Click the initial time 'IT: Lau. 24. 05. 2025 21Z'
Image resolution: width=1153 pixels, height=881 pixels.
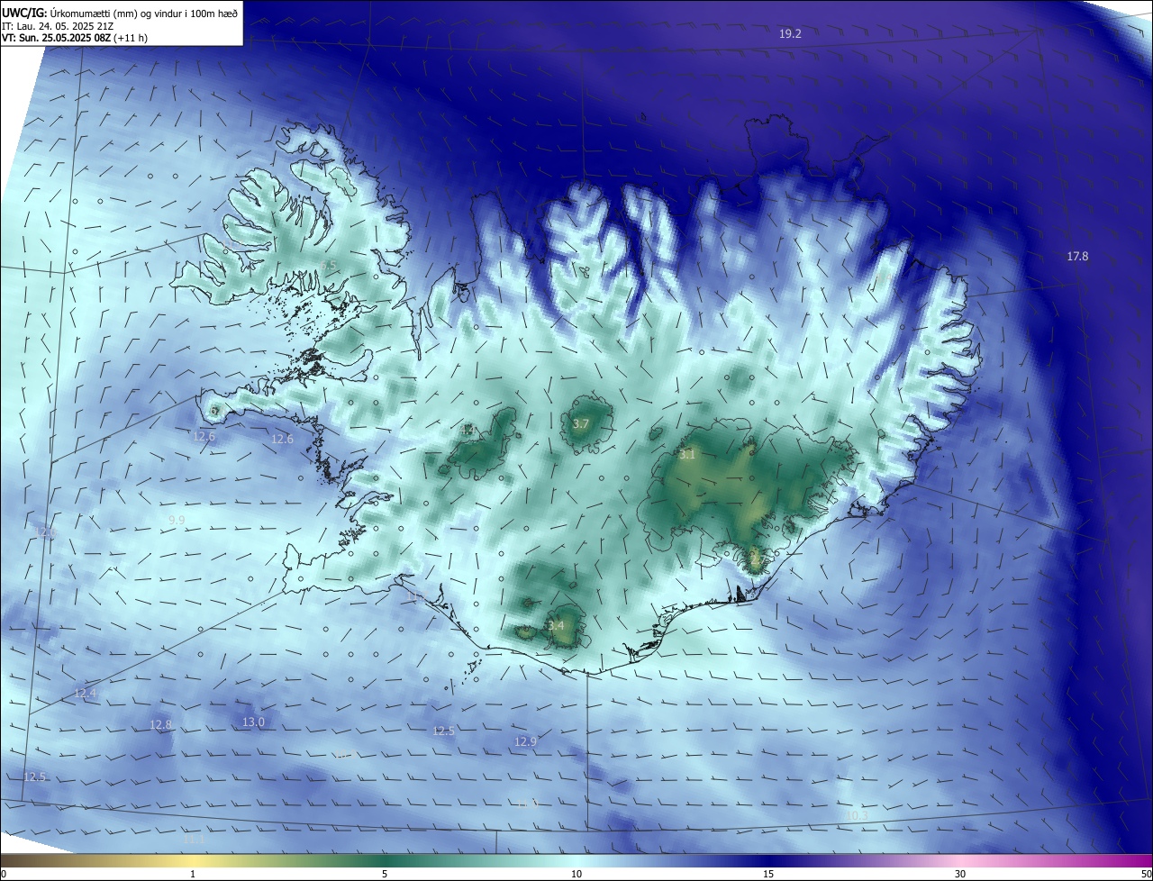(59, 27)
